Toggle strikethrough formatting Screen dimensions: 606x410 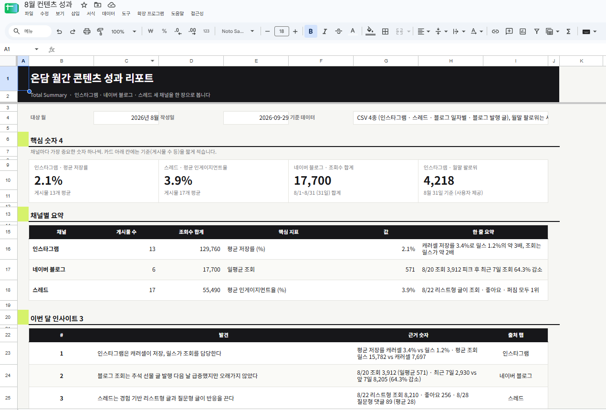pos(338,32)
